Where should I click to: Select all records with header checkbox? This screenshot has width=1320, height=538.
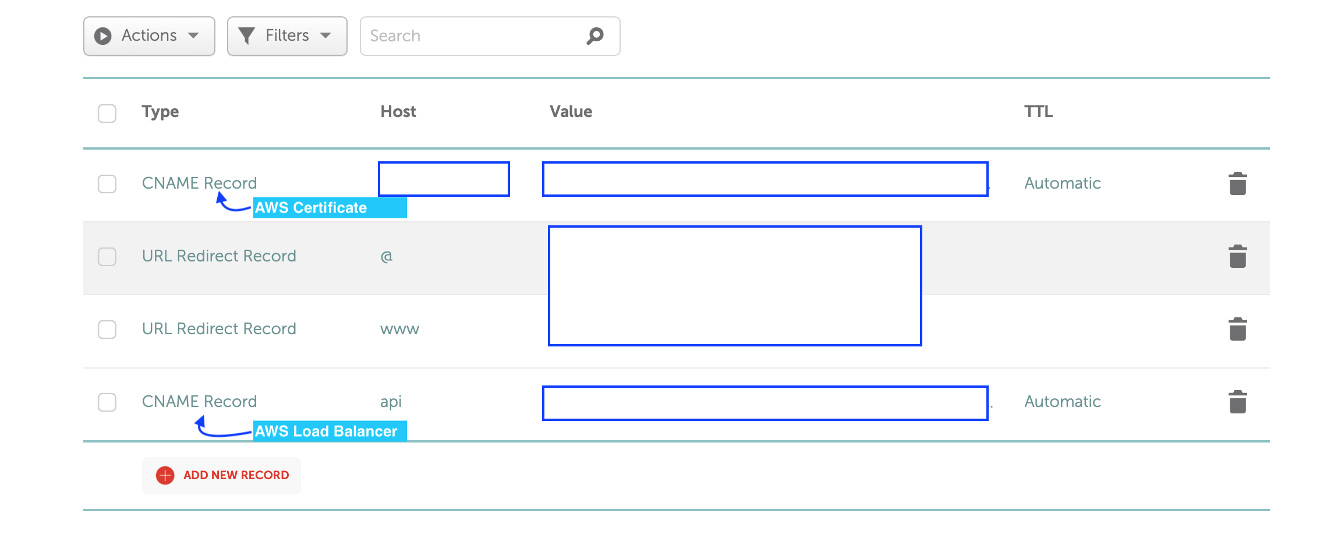tap(107, 114)
